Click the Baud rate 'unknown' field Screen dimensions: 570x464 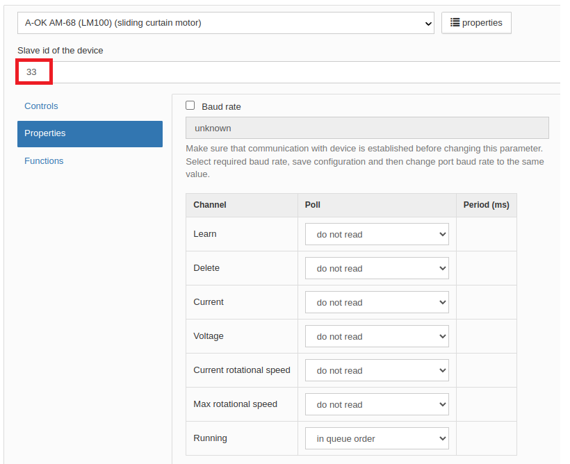pos(367,128)
